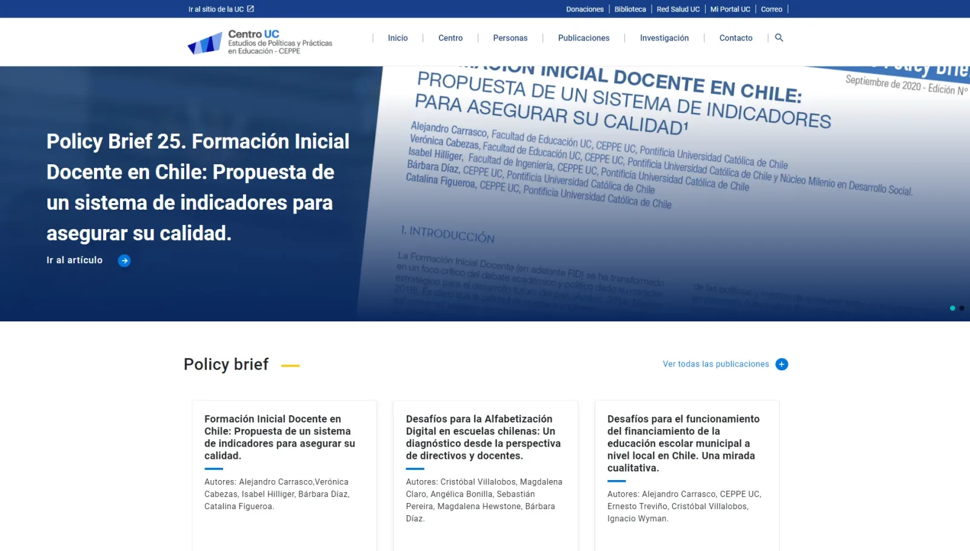Open the Publicaciones menu item
The width and height of the screenshot is (970, 551).
584,38
